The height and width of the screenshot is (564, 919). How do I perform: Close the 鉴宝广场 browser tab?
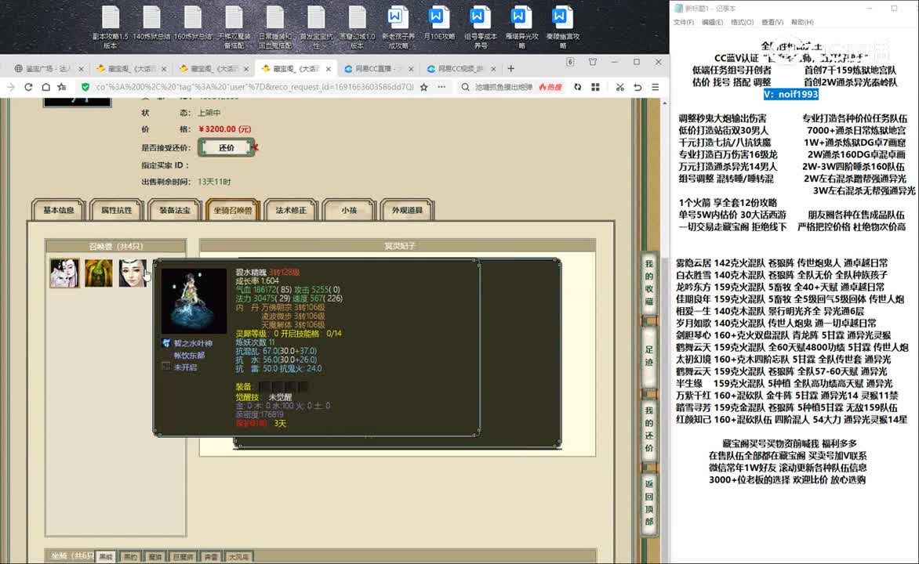pos(81,68)
